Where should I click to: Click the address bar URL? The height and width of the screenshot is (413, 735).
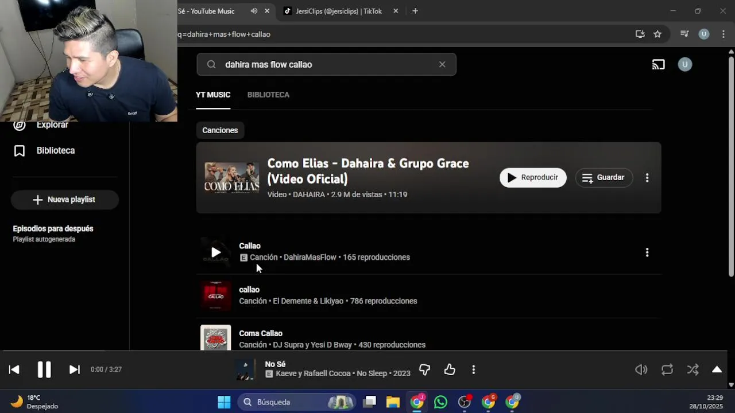point(225,34)
